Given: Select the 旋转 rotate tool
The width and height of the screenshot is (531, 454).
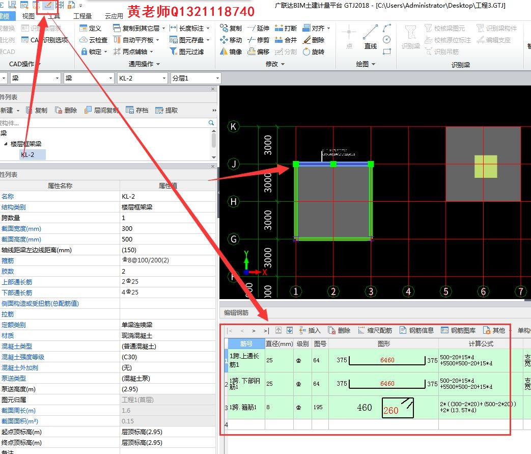Looking at the screenshot, I should point(313,51).
